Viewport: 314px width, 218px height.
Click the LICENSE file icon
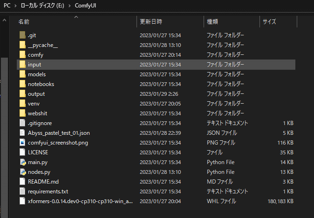(x=22, y=152)
